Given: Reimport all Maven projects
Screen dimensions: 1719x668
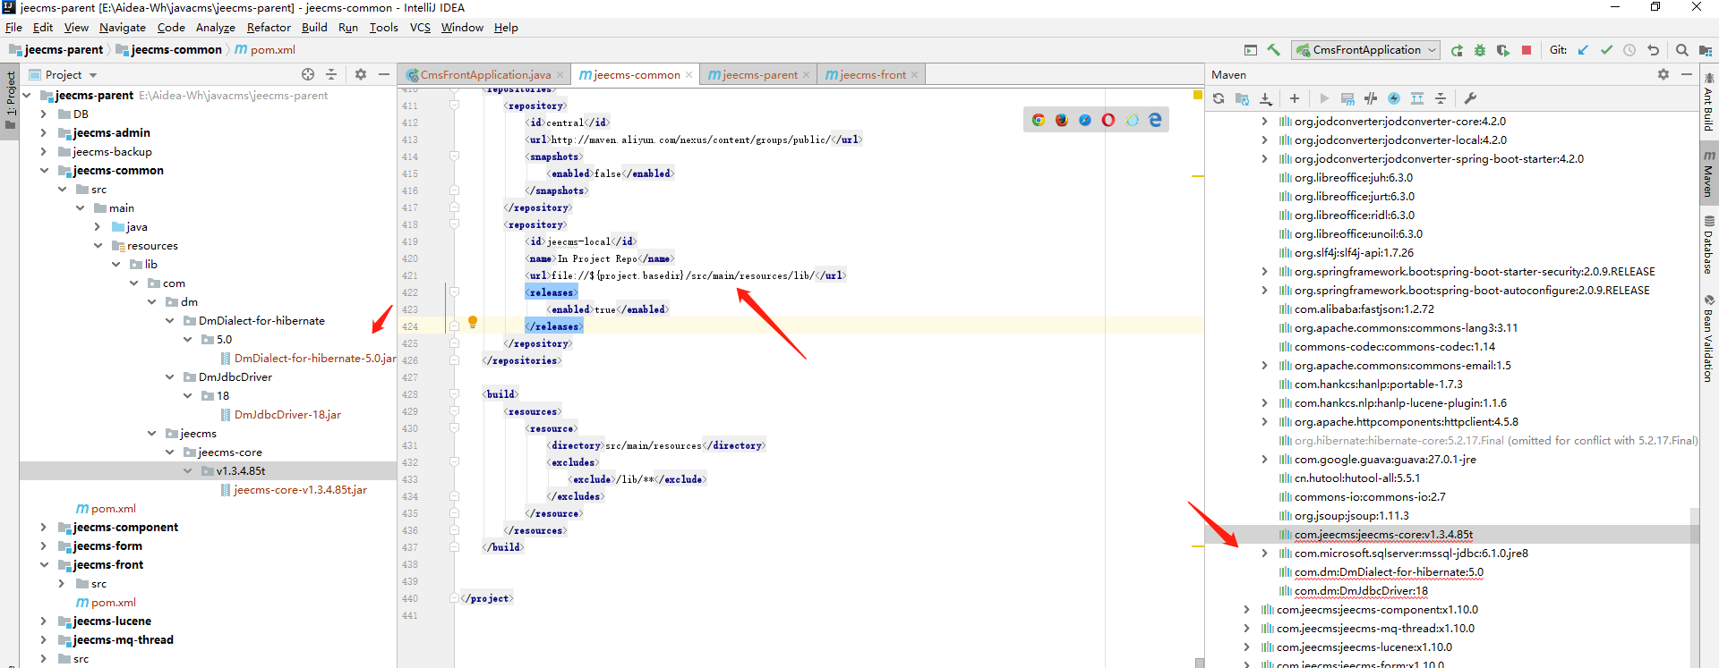Looking at the screenshot, I should click(x=1219, y=98).
